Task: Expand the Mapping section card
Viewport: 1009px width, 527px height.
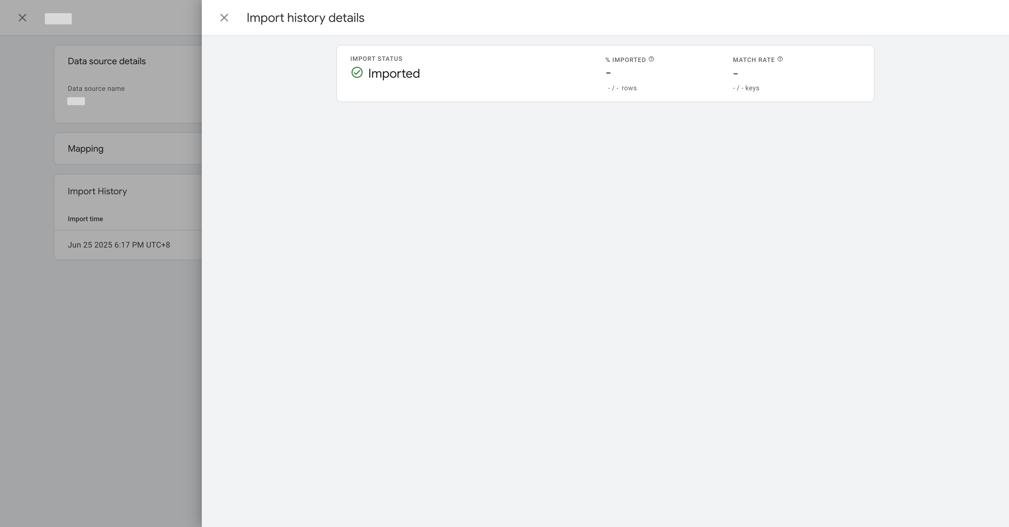Action: 85,149
